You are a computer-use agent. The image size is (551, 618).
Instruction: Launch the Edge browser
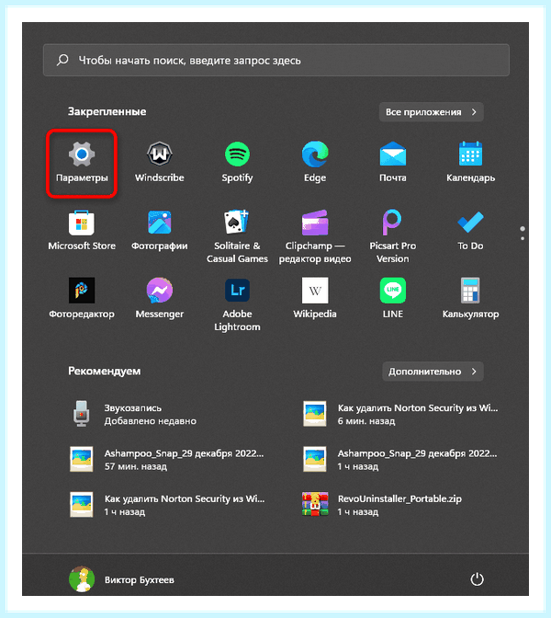[315, 163]
